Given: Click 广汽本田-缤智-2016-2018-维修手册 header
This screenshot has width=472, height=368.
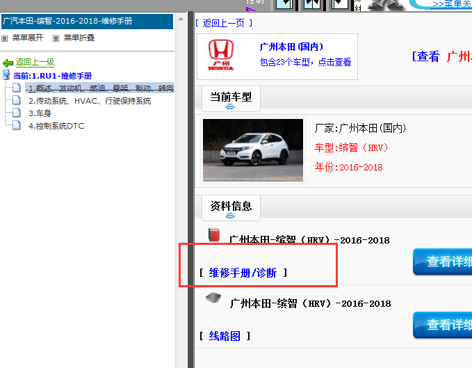Looking at the screenshot, I should coord(88,21).
